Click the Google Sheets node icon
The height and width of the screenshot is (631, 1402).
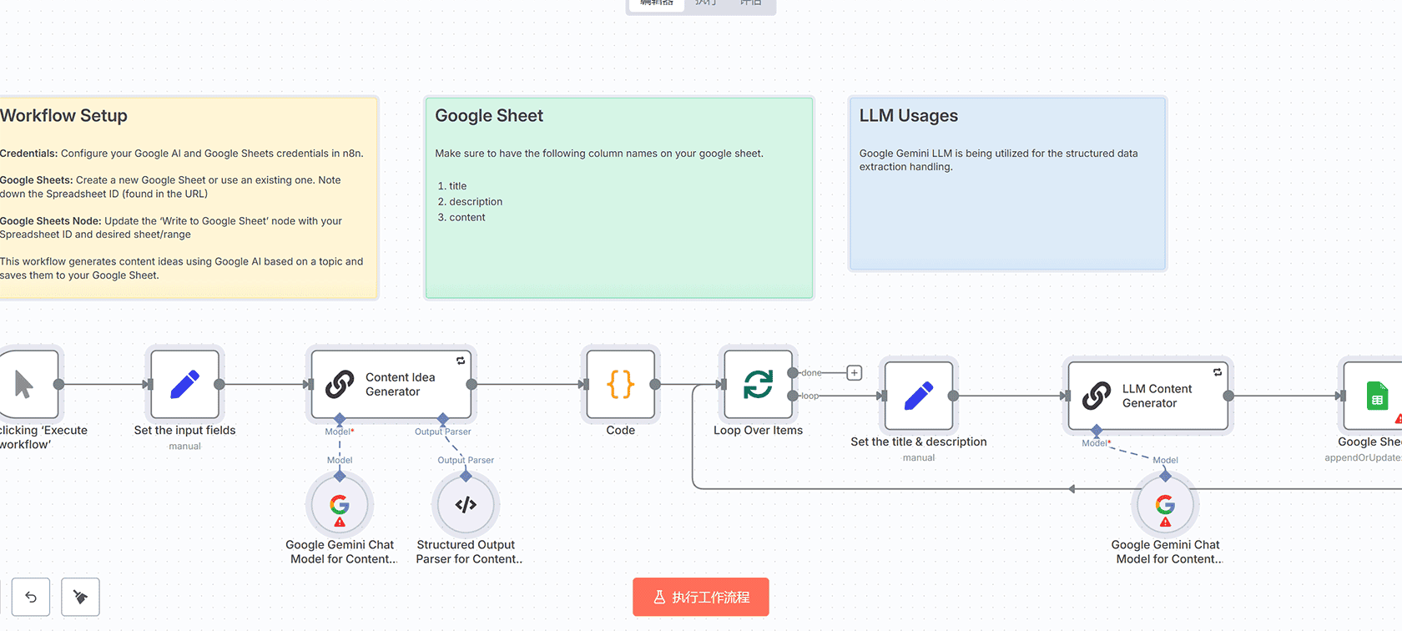tap(1375, 396)
